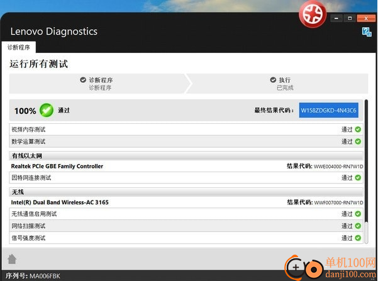Click the 运行所有测试 heading
Screen dimensions: 378x281
(x=38, y=64)
